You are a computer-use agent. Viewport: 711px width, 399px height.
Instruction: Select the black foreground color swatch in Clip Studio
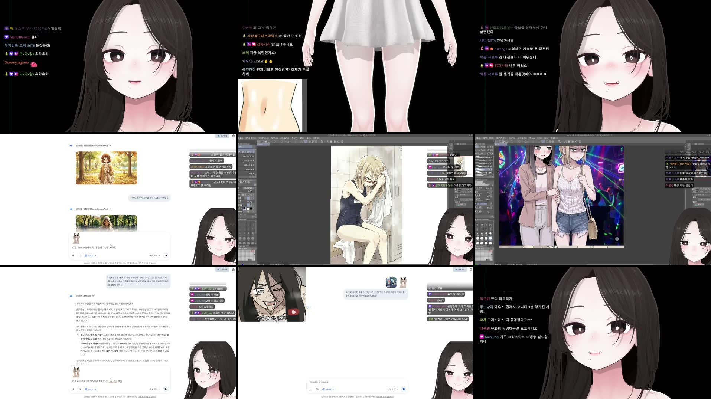(244, 209)
